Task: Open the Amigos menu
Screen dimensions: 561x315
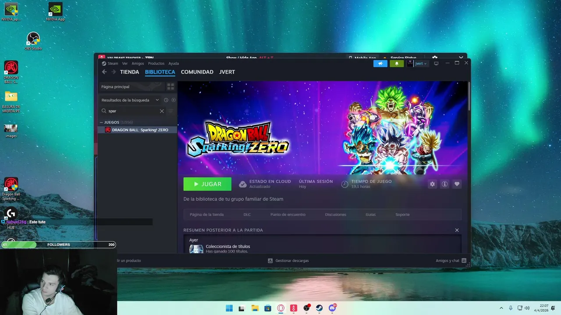Action: pos(138,63)
